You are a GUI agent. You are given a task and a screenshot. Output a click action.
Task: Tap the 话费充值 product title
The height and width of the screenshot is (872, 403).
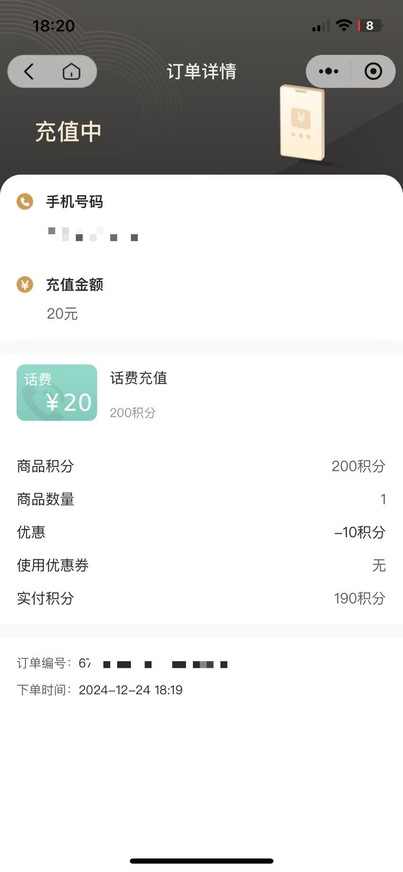[x=139, y=378]
